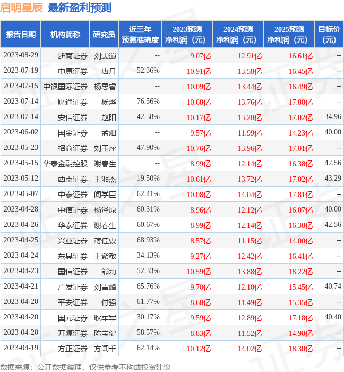Click researcher 赵阳
Image resolution: width=344 pixels, height=372 pixels.
point(109,117)
